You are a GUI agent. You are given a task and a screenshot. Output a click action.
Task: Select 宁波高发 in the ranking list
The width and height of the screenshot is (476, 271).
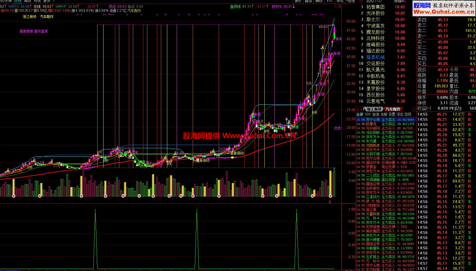[x=375, y=26]
